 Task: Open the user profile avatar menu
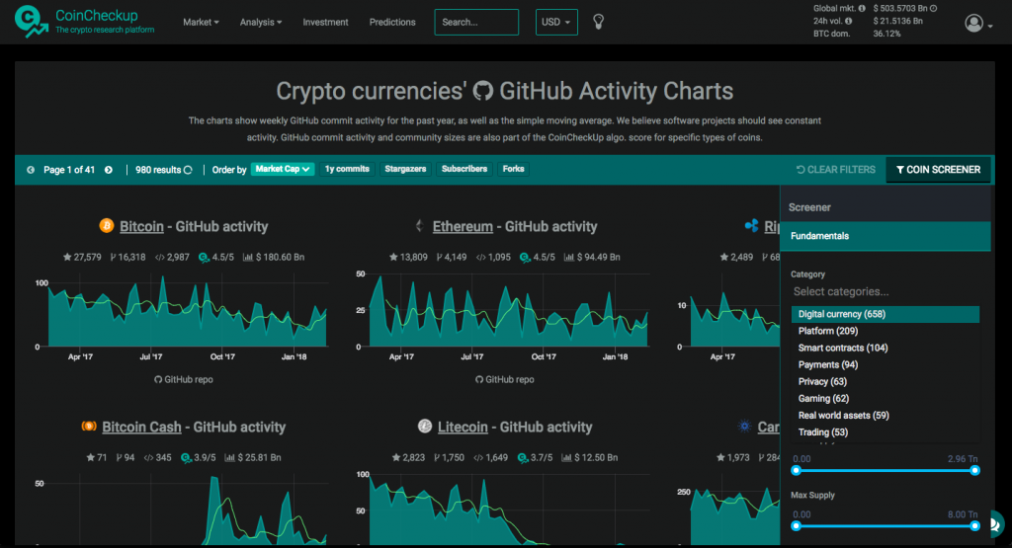[x=975, y=23]
